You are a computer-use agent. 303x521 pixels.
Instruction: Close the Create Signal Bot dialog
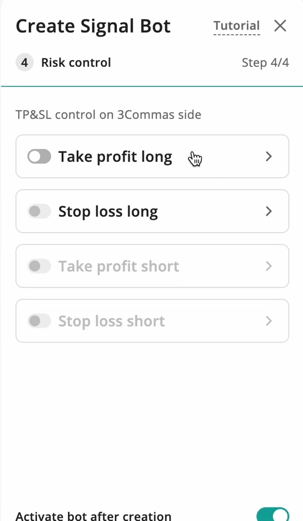[x=280, y=26]
